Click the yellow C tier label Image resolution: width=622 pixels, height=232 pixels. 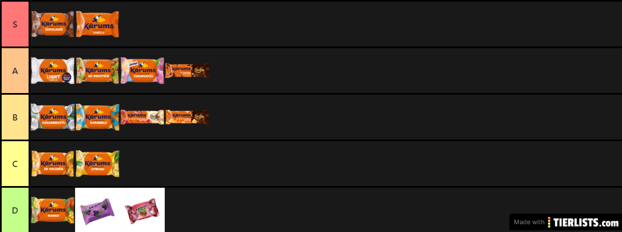pos(15,164)
